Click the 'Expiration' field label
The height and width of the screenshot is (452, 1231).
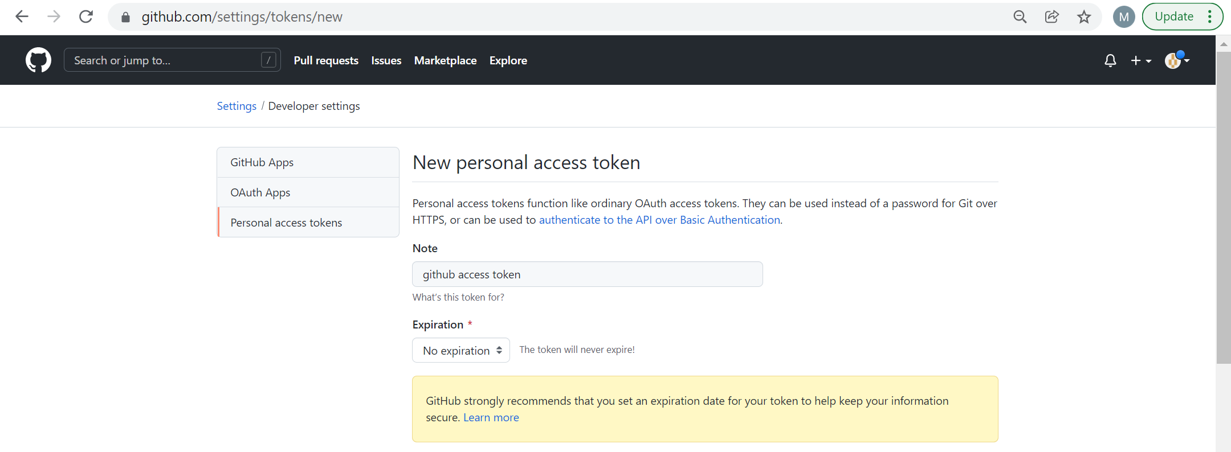point(438,324)
